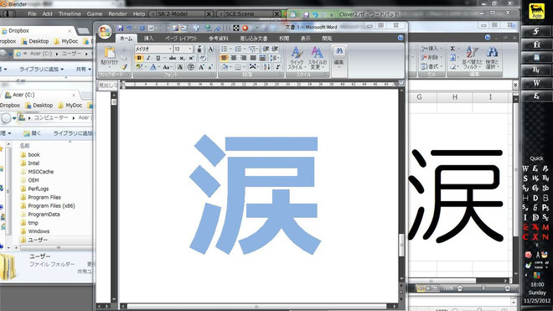Click the Desktop shortcut in Dropbox Explorer window
553x311 pixels.
point(34,41)
